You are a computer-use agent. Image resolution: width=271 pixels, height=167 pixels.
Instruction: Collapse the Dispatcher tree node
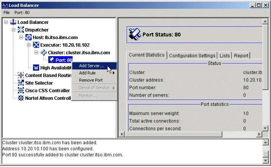click(x=13, y=30)
